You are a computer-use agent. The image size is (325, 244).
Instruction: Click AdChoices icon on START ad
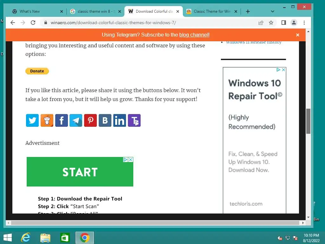tap(125, 159)
